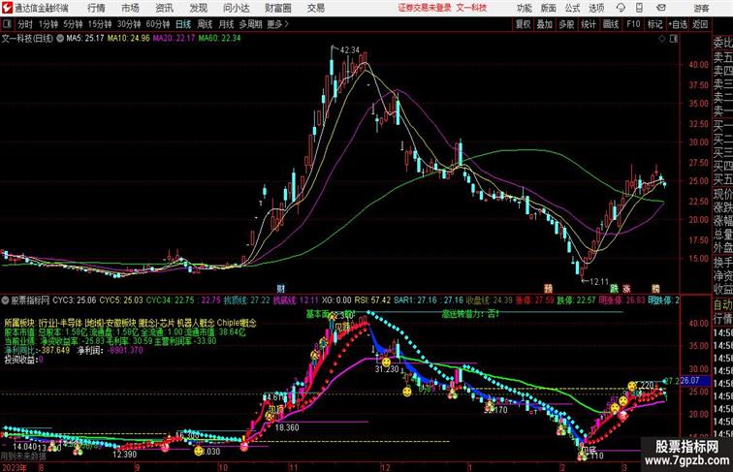The width and height of the screenshot is (733, 472).
Task: Add stock with +自选 button
Action: pos(678,24)
